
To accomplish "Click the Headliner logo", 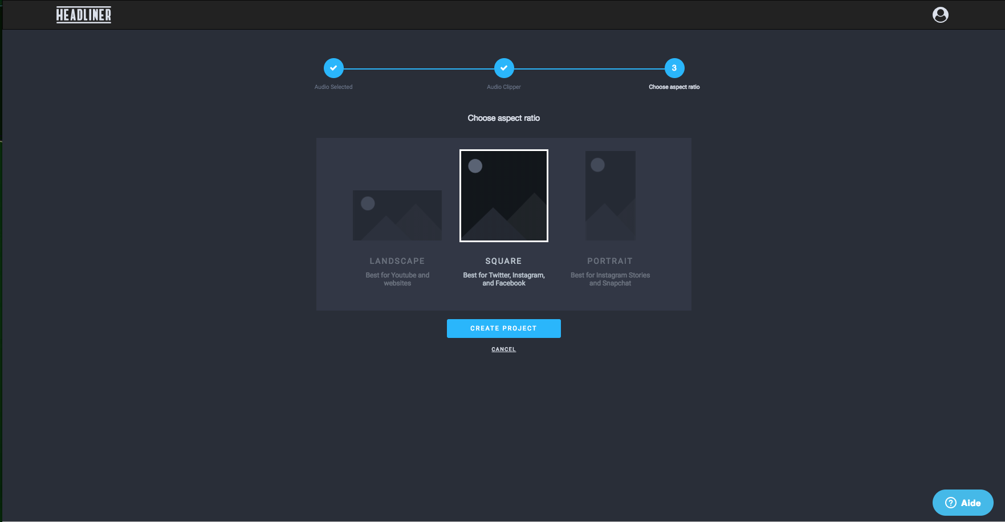I will pos(83,15).
